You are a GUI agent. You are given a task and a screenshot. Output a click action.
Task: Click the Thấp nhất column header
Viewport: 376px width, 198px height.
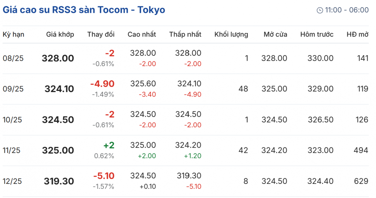[185, 34]
